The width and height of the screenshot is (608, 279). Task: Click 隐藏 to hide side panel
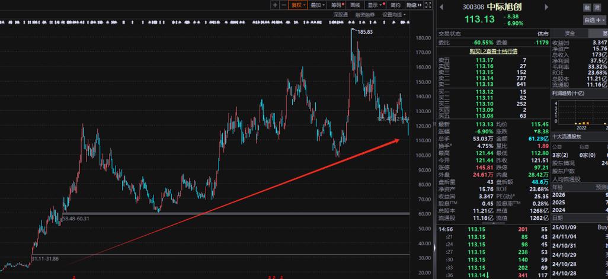coord(414,5)
